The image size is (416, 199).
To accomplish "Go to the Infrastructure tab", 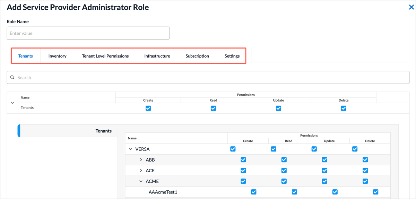I will pyautogui.click(x=157, y=56).
